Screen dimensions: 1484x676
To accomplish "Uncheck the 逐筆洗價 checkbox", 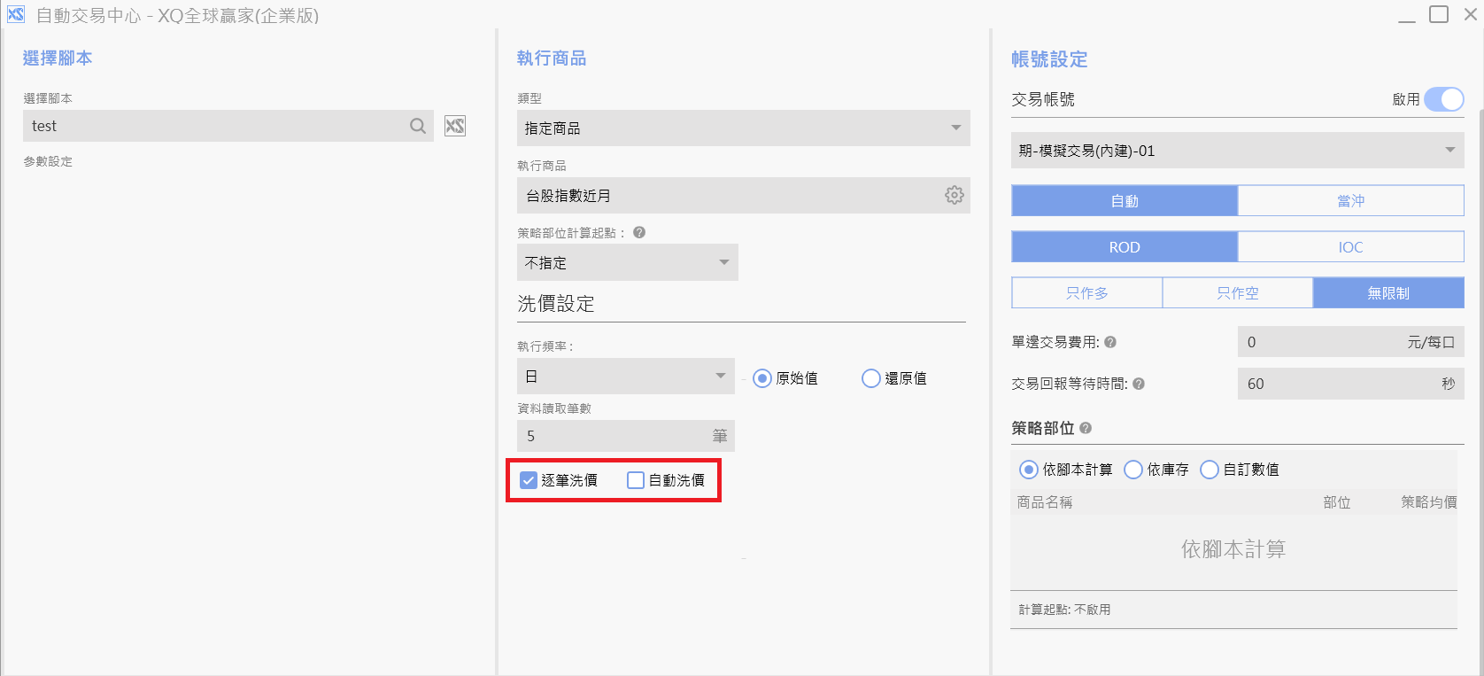I will point(529,480).
